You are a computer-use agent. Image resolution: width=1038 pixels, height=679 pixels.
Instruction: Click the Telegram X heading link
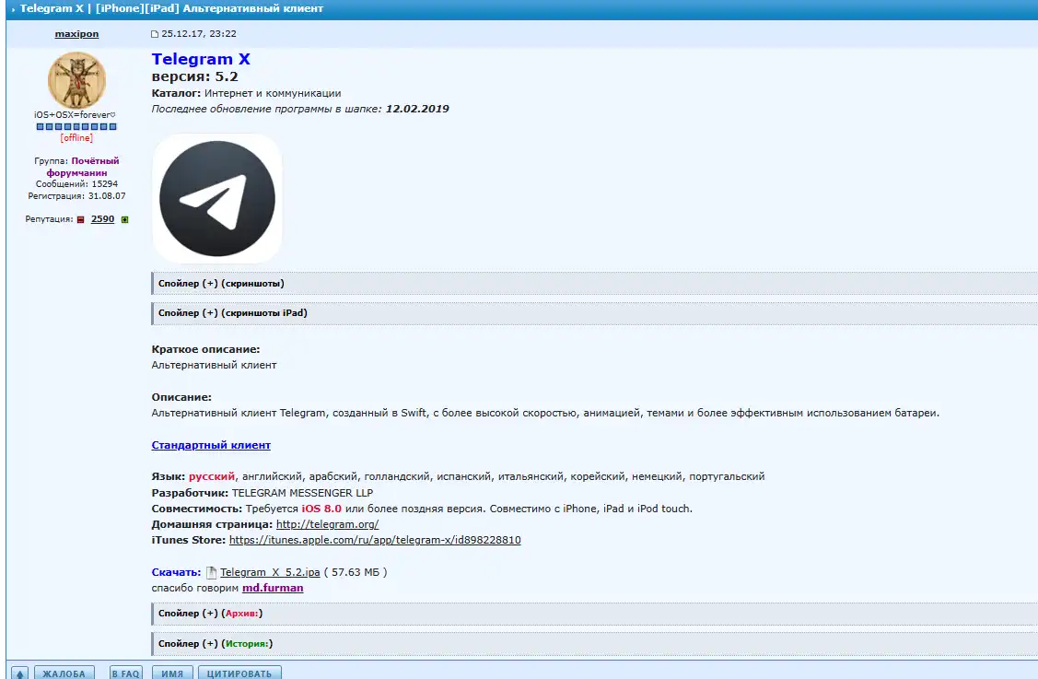pyautogui.click(x=201, y=59)
